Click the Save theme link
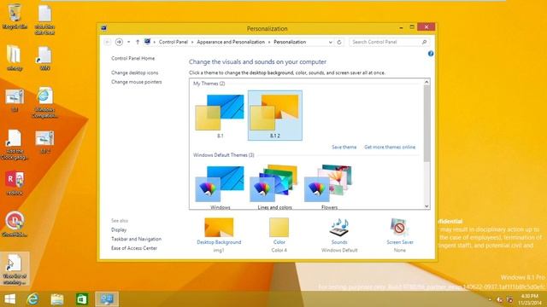 point(344,148)
